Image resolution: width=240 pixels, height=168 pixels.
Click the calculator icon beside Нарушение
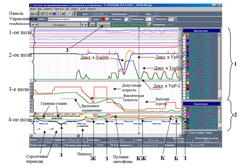coord(149,25)
